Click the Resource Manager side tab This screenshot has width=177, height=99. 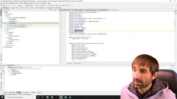pyautogui.click(x=1, y=23)
